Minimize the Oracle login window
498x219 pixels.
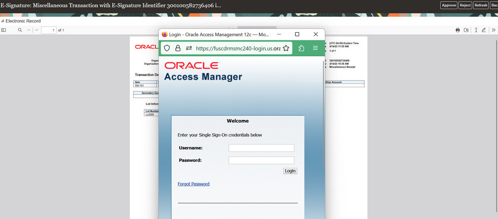[279, 34]
